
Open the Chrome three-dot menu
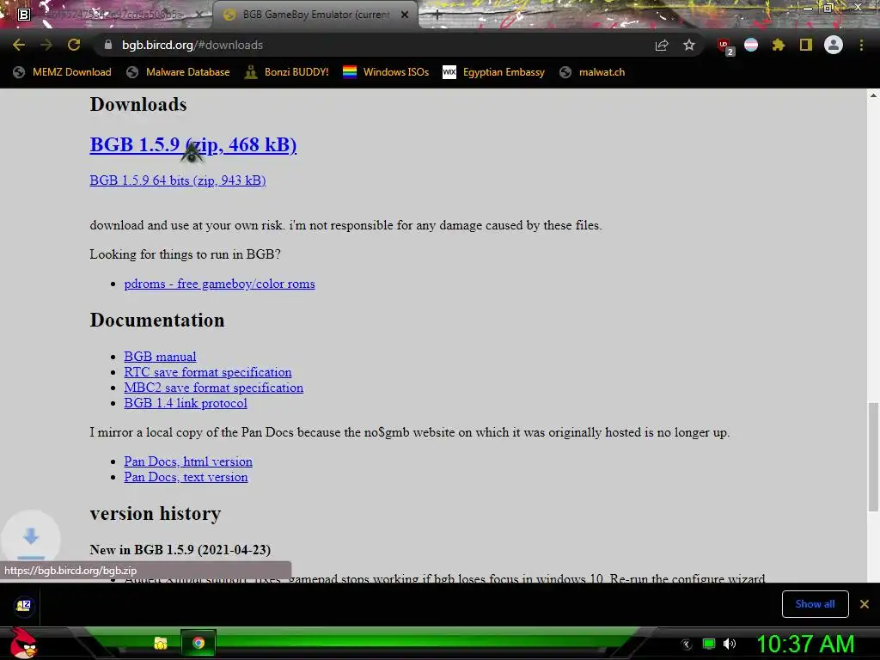861,45
